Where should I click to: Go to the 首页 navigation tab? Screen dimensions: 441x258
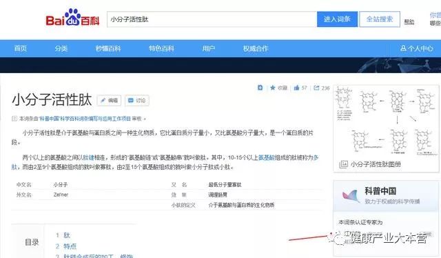pyautogui.click(x=21, y=48)
